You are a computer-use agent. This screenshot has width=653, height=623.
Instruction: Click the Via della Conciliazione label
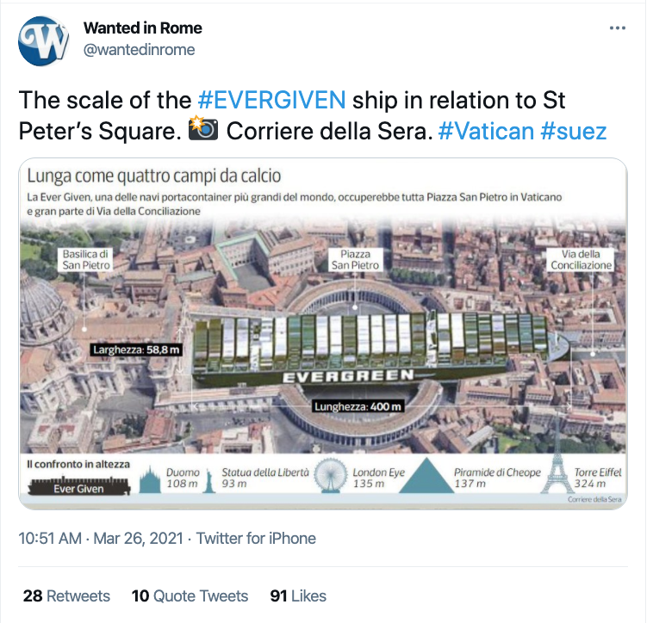click(581, 260)
